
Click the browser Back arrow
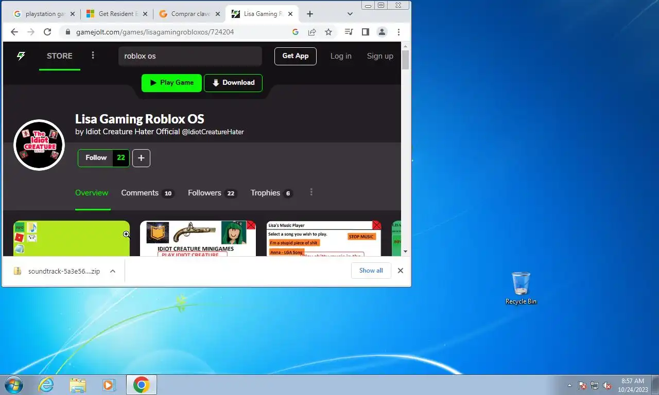coord(14,32)
